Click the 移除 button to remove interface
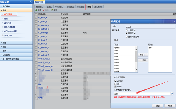The image size is (176, 109). (143, 60)
